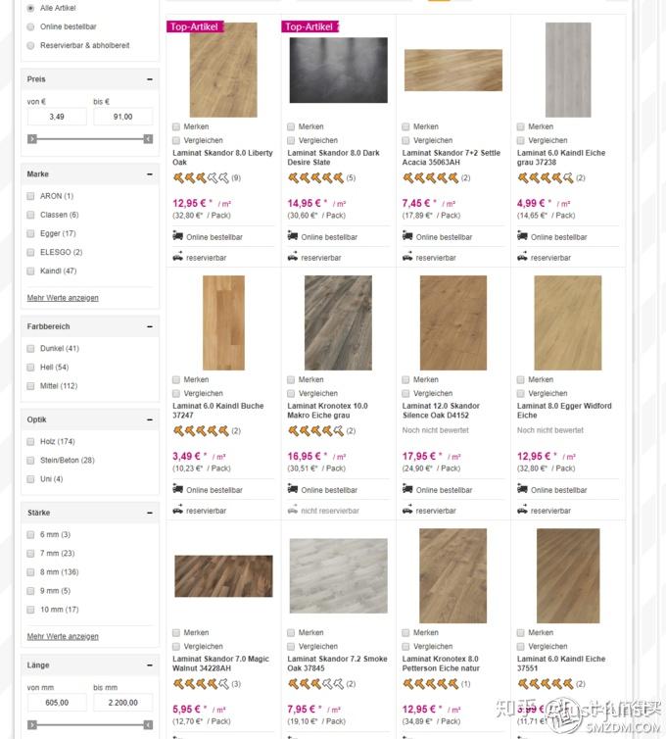
Task: Click truck icon for Kronotex Makro Eiche grau
Action: pyautogui.click(x=293, y=489)
